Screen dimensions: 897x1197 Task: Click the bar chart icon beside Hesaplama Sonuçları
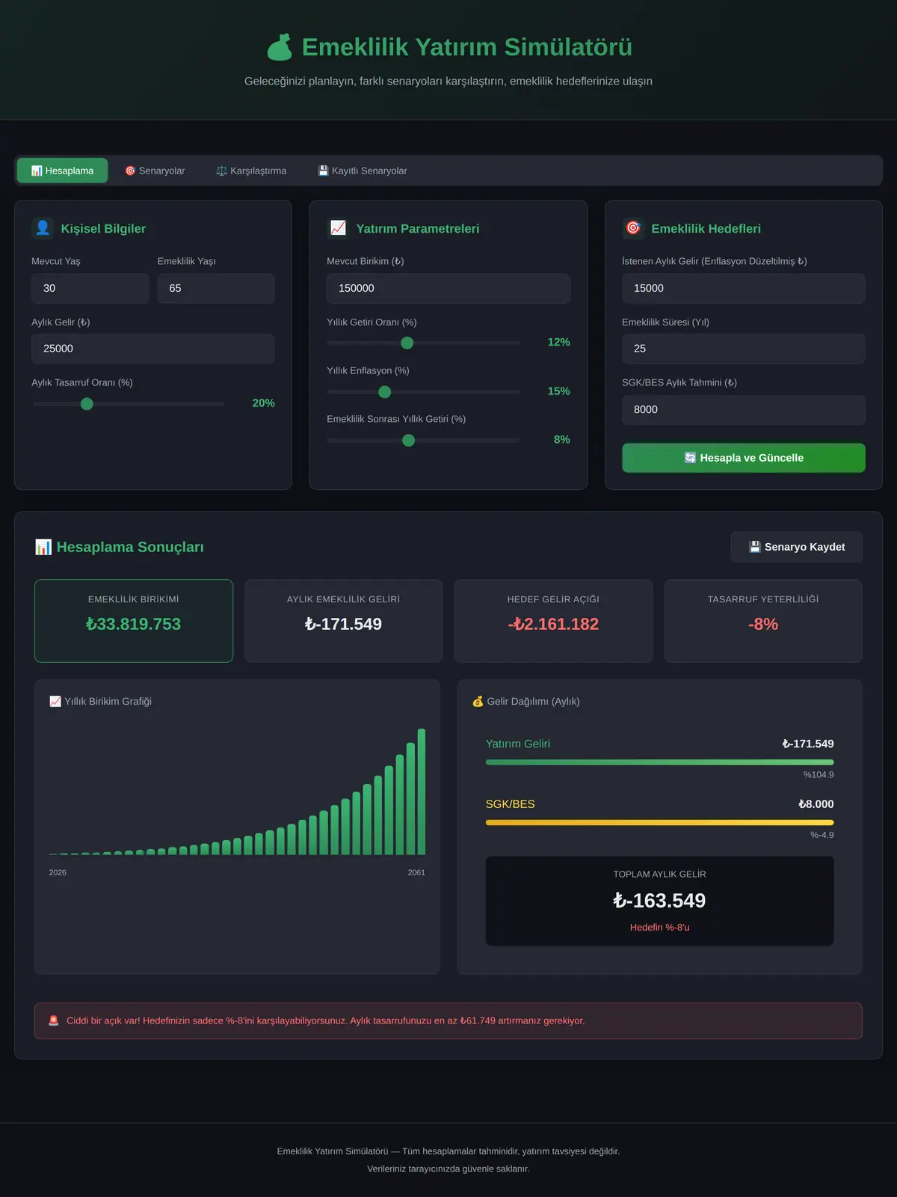tap(43, 547)
